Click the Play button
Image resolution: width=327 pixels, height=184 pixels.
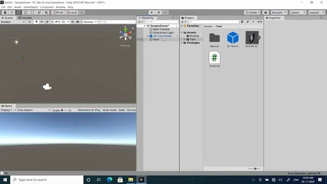(x=152, y=12)
